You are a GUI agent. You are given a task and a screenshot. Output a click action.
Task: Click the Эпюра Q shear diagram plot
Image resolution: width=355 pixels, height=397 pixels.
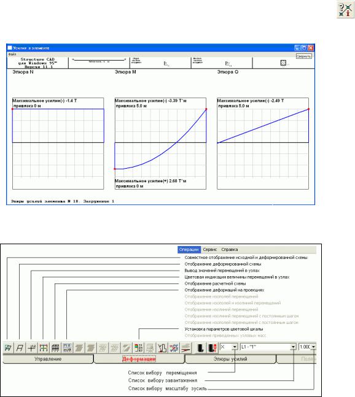point(263,144)
